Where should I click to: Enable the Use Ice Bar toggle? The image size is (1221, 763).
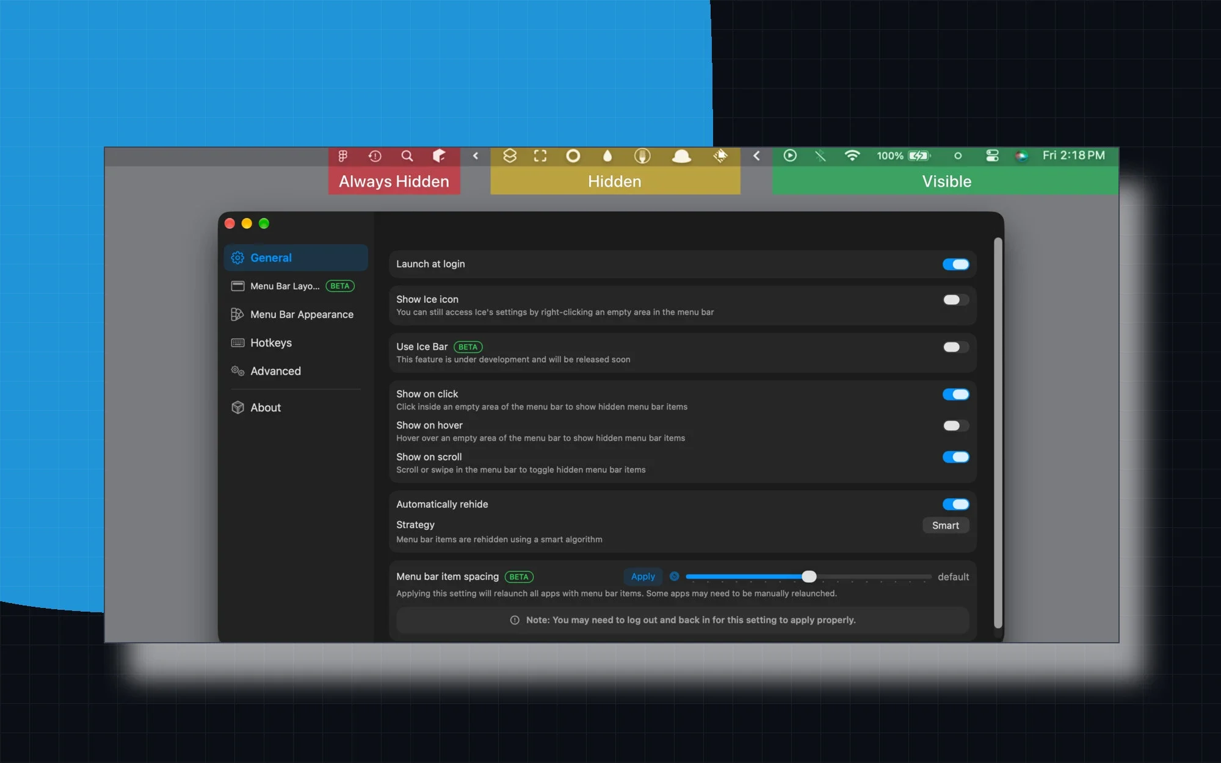955,347
